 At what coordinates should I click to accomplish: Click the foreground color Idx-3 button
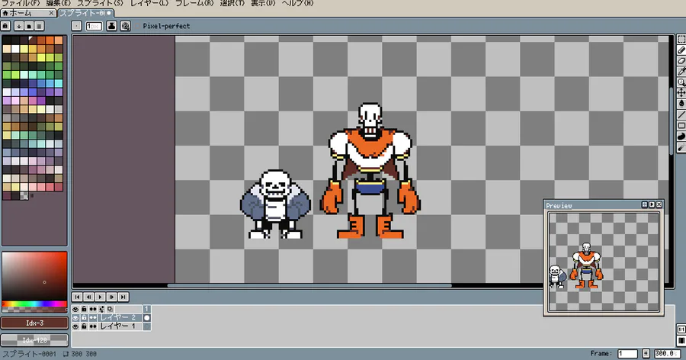click(34, 323)
